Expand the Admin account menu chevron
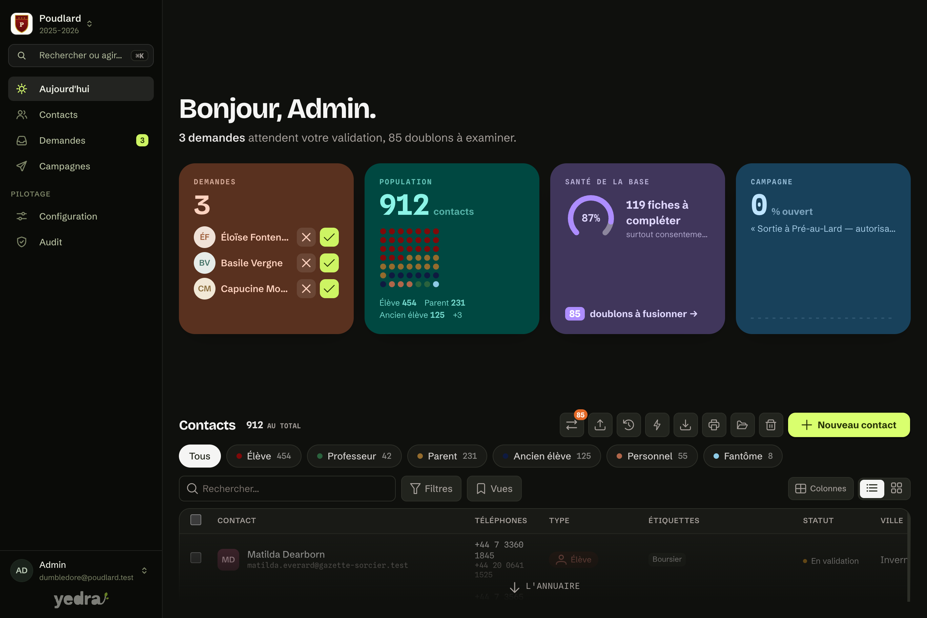Screen dimensions: 927x618 coord(144,571)
